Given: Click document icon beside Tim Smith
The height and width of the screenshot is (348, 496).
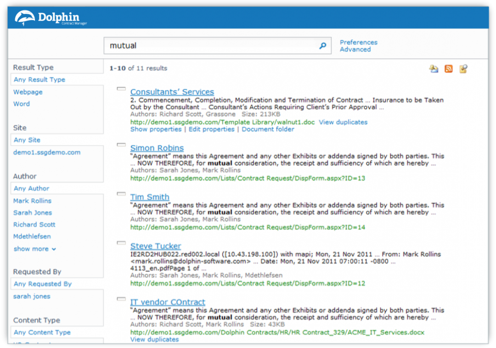Looking at the screenshot, I should [x=121, y=195].
